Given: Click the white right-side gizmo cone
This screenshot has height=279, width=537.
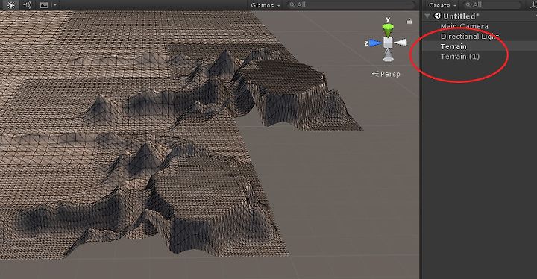Looking at the screenshot, I should tap(401, 43).
